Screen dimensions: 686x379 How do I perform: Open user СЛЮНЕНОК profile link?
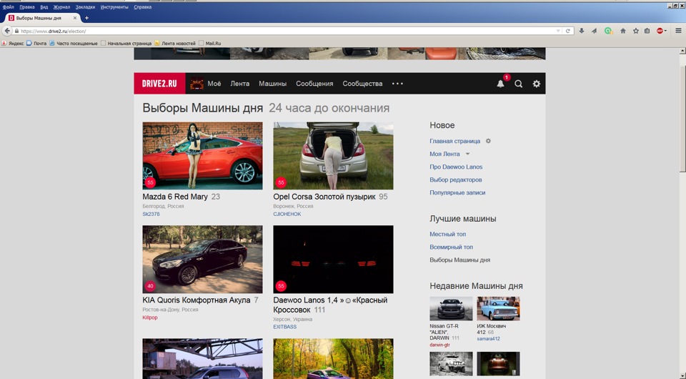(x=287, y=214)
